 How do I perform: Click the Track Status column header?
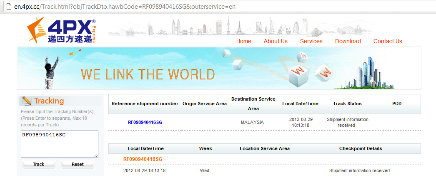(347, 104)
